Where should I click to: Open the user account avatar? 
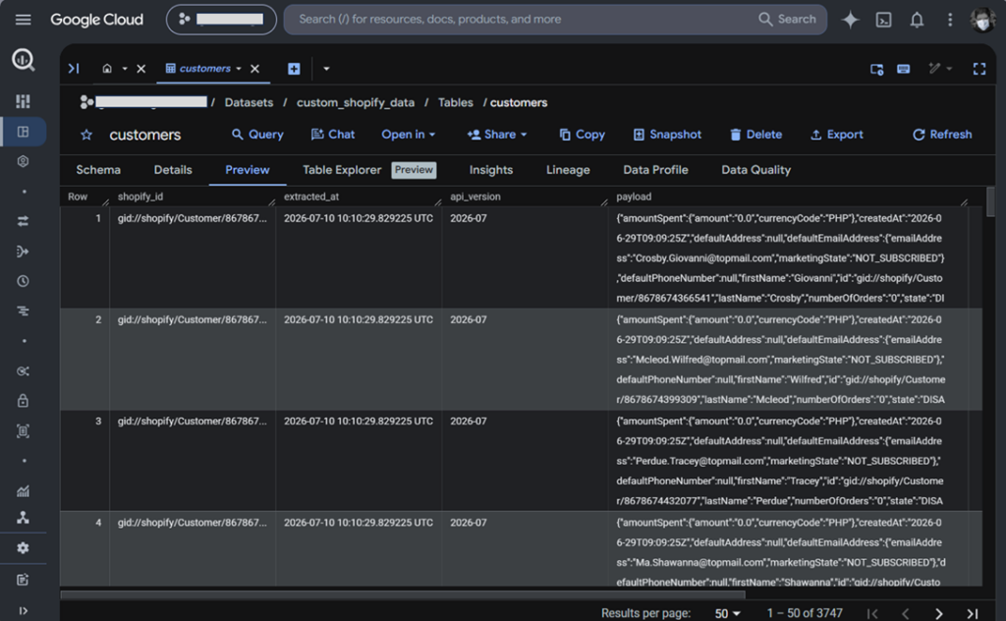click(x=982, y=20)
